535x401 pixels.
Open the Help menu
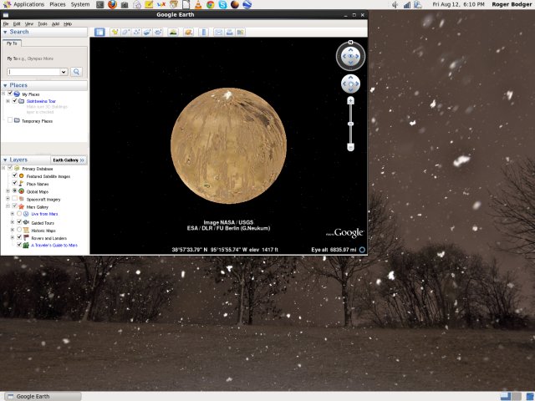pos(68,24)
